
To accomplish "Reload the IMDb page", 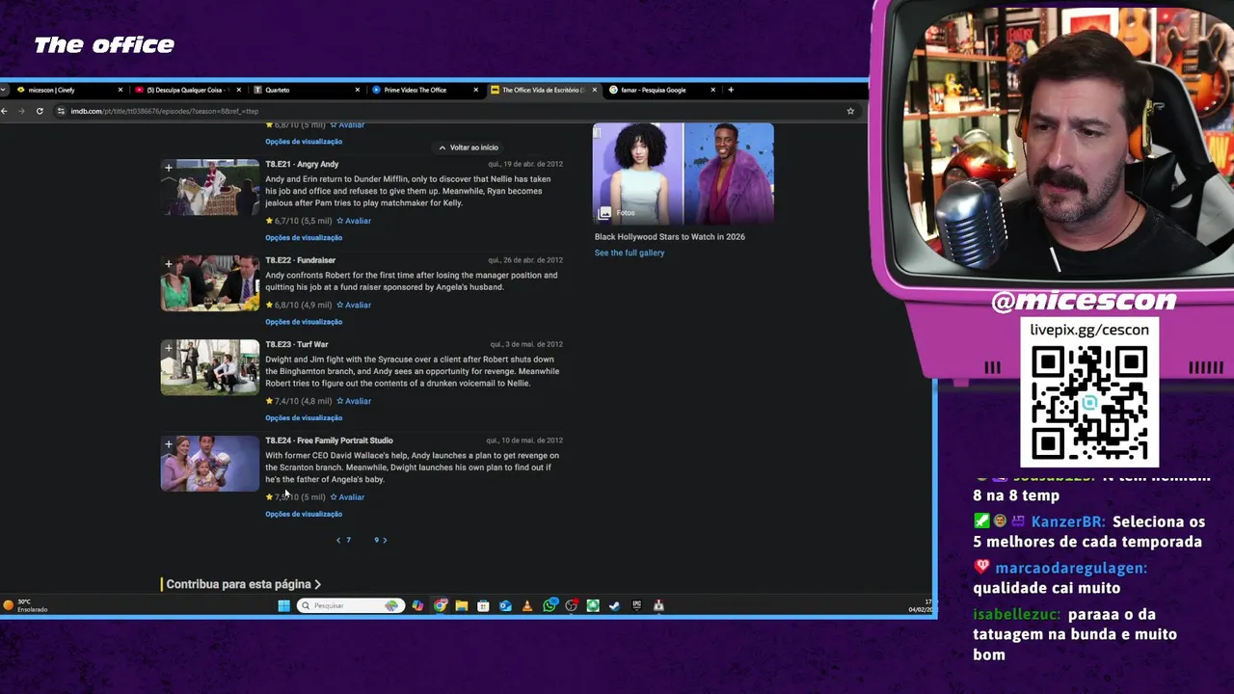I will pos(40,111).
